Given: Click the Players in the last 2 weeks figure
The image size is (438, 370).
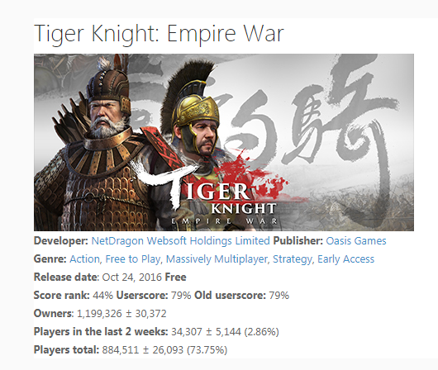Looking at the screenshot, I should 225,332.
